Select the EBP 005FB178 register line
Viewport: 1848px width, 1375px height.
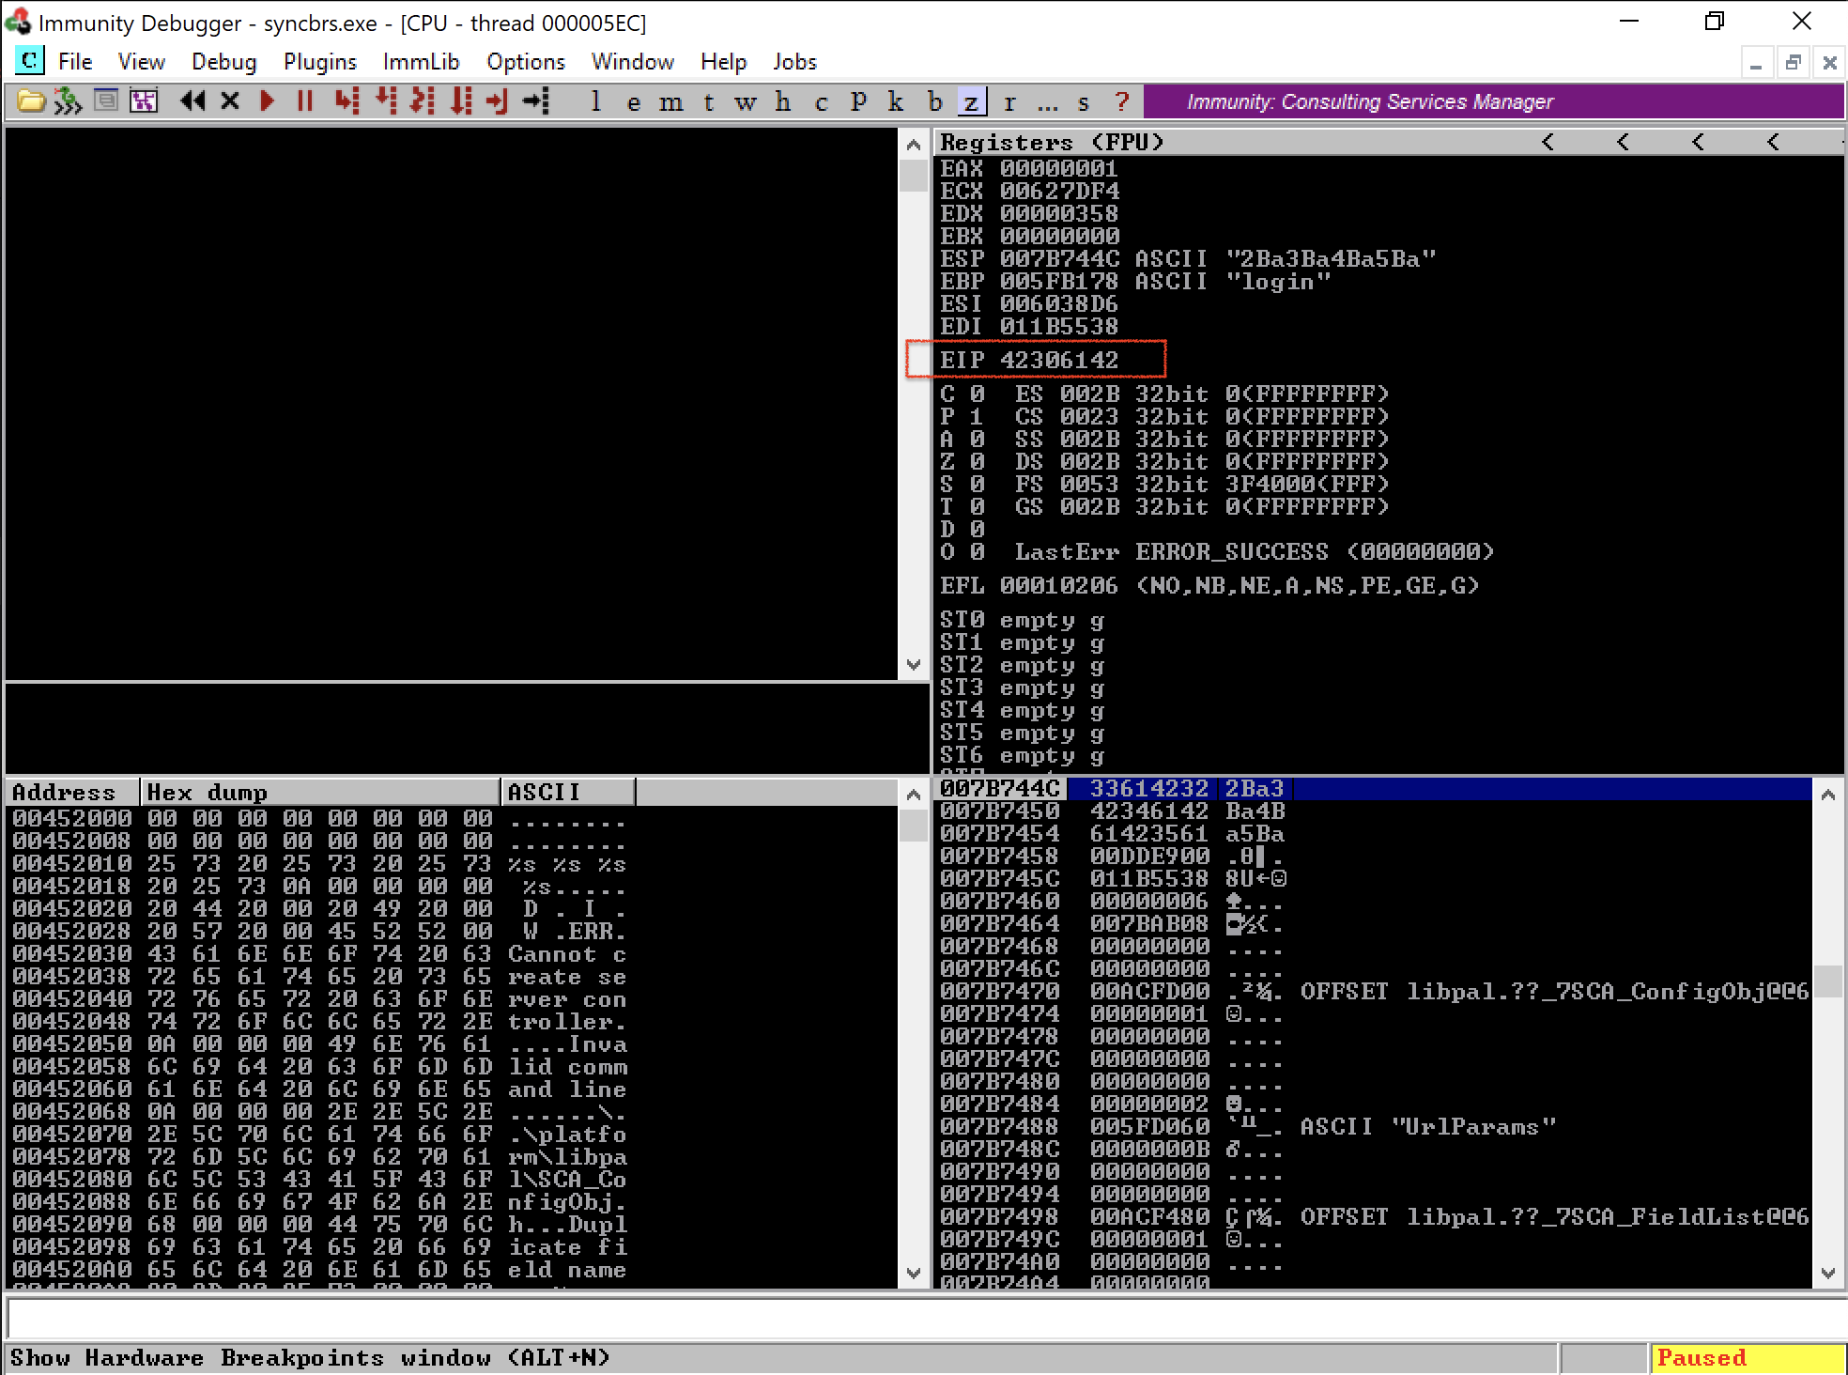pyautogui.click(x=1135, y=281)
